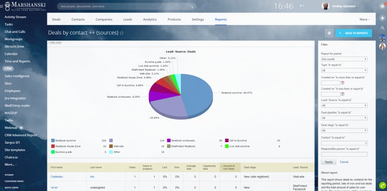Sort table by Deals in progress column
Screen dimensions: 387x191
click(149, 167)
